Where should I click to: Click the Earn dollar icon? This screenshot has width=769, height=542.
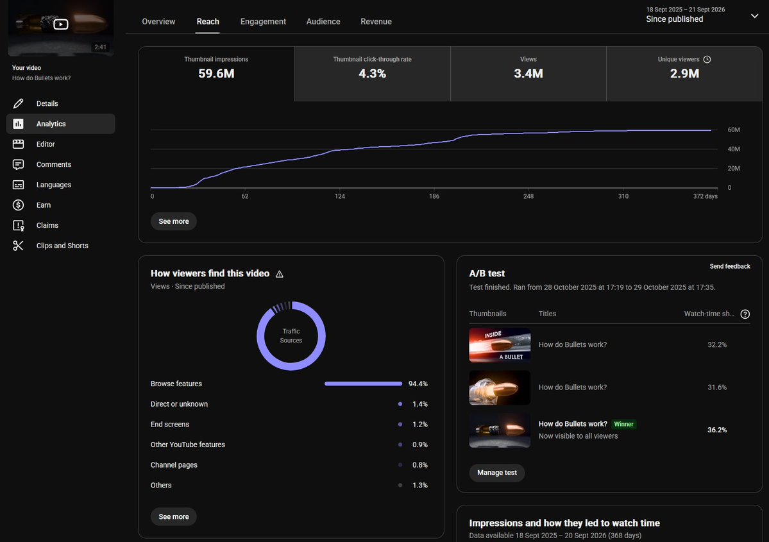[18, 205]
